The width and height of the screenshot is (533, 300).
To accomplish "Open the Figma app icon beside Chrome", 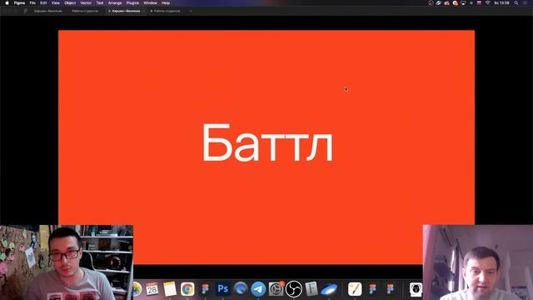I will (x=205, y=289).
